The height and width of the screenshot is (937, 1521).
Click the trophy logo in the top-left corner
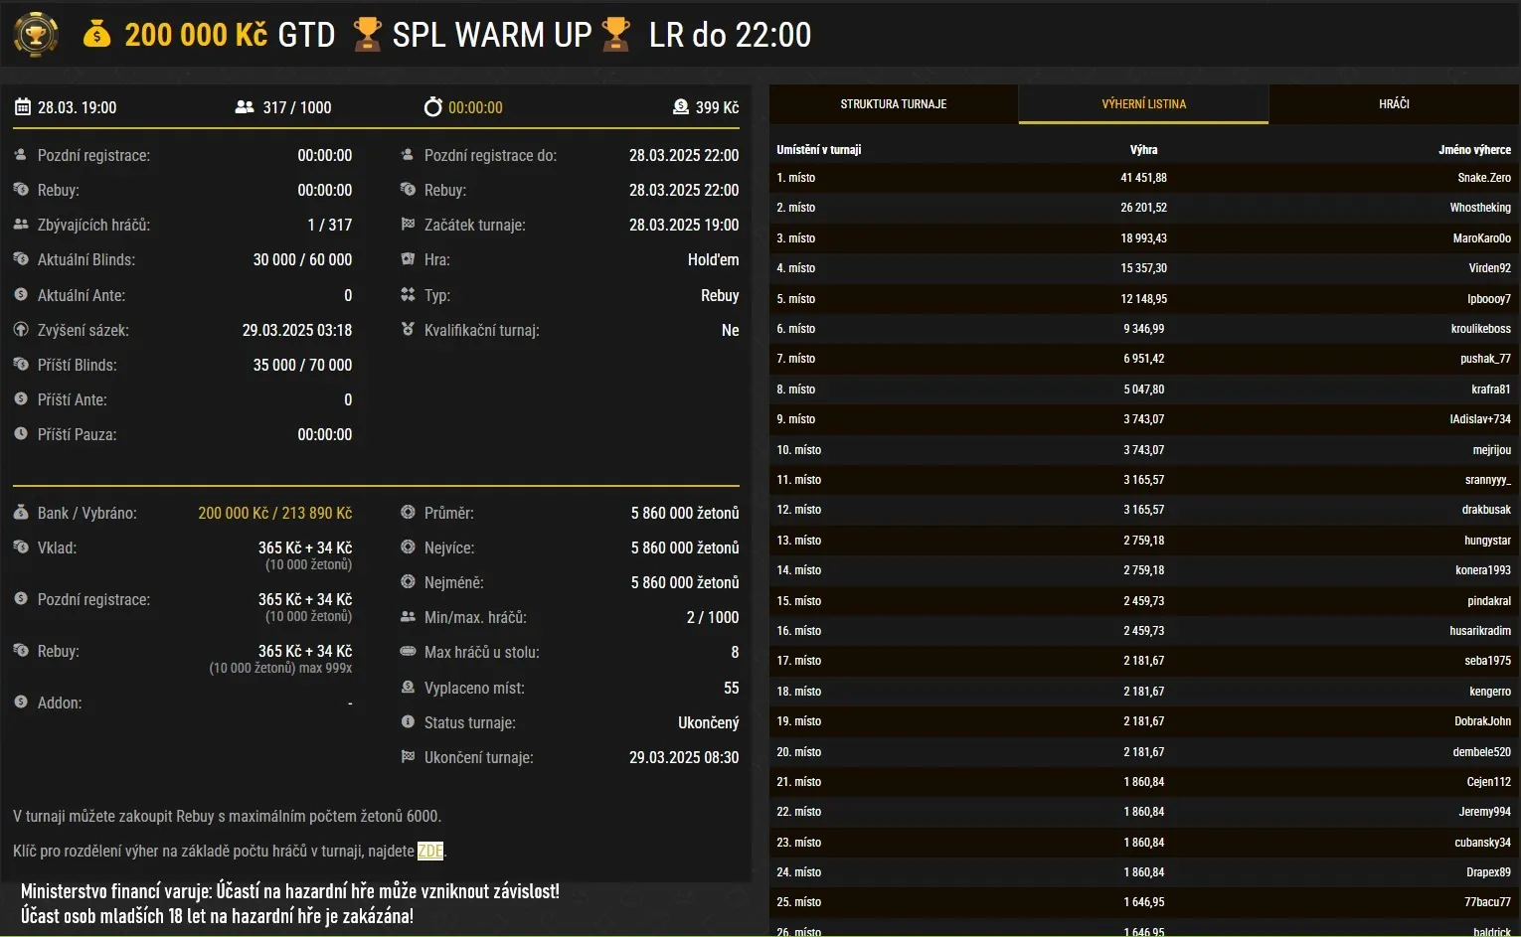(x=36, y=33)
